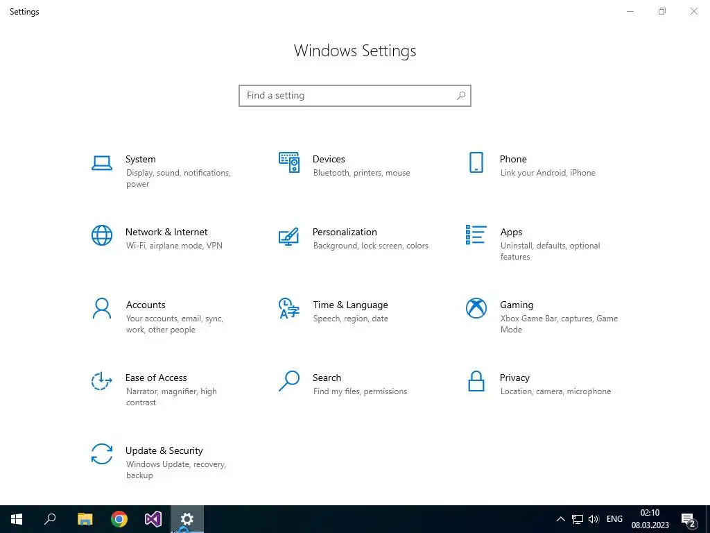This screenshot has height=533, width=710.
Task: Click 'Windows Update, recovery, backup' text
Action: click(x=176, y=470)
